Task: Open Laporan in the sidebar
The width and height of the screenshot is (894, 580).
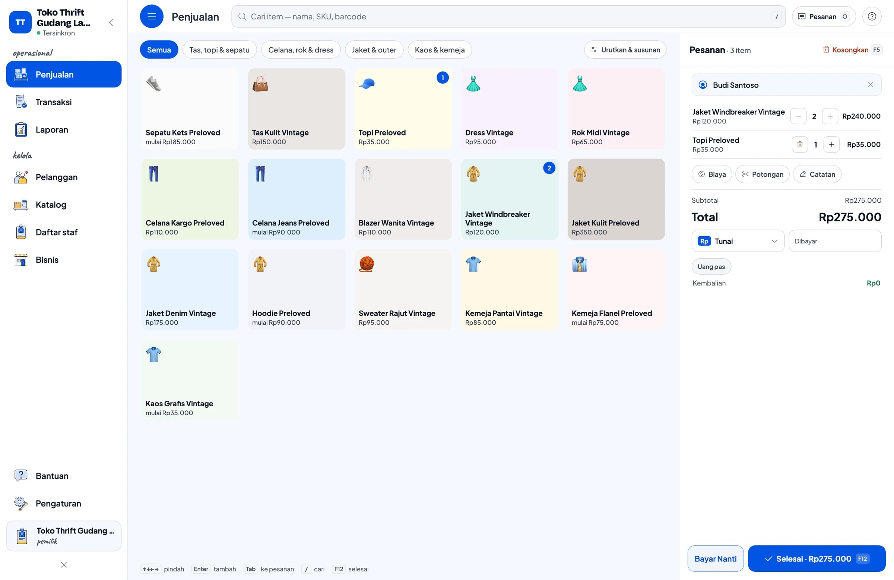Action: click(64, 130)
